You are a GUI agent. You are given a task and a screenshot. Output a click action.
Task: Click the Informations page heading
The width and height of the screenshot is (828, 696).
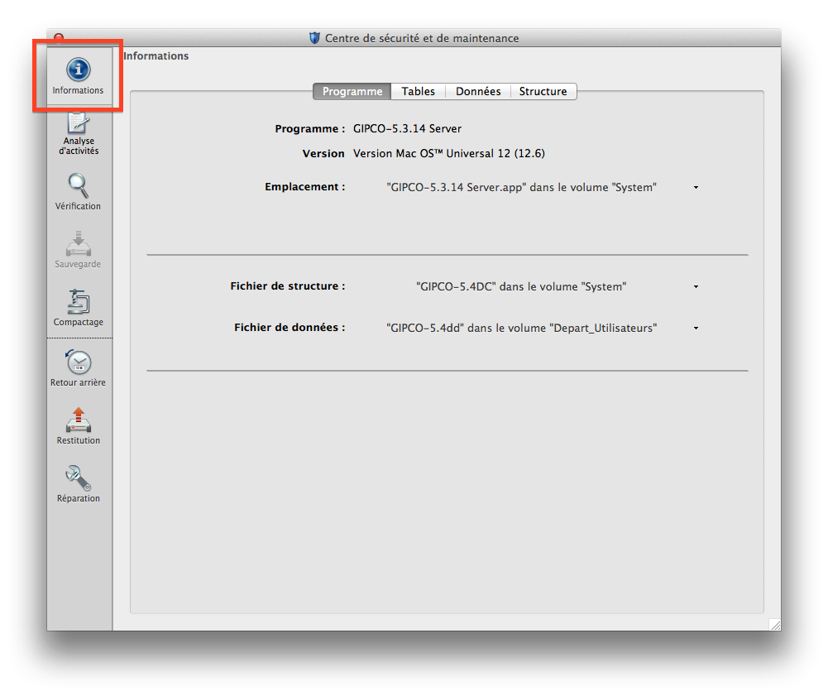(x=156, y=56)
